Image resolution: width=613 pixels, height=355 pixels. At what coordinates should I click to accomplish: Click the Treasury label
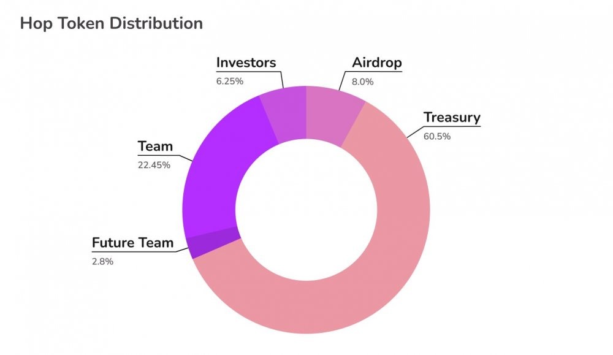tap(452, 117)
